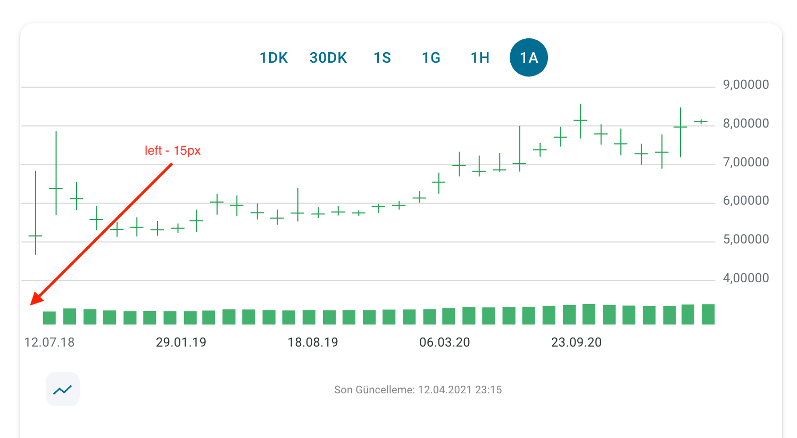The image size is (797, 438).
Task: Click the last candlestick at the chart's right edge
Action: click(701, 121)
